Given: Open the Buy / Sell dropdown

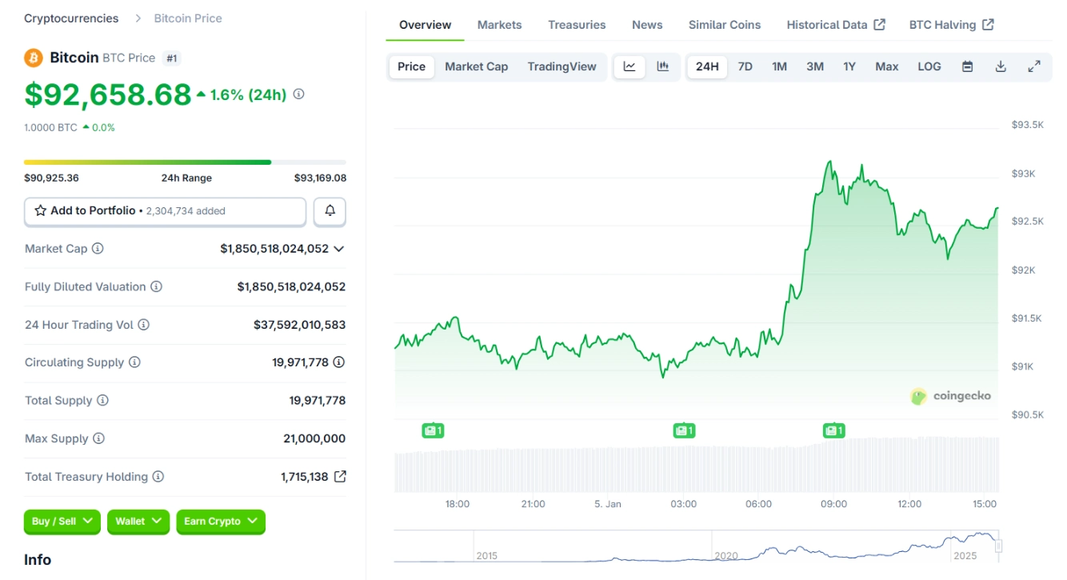Looking at the screenshot, I should (x=62, y=522).
